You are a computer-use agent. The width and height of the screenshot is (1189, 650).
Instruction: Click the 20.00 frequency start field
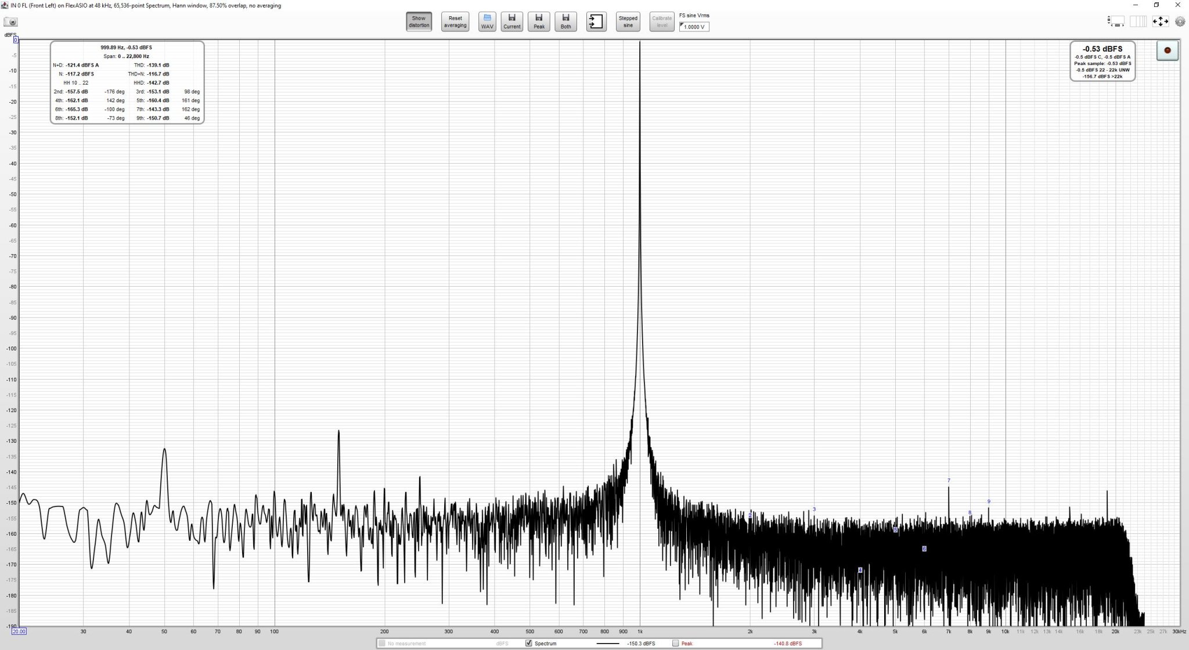[x=19, y=631]
